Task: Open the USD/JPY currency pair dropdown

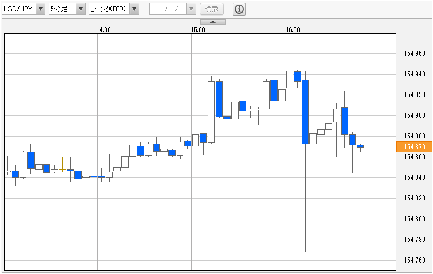Action: coord(24,9)
